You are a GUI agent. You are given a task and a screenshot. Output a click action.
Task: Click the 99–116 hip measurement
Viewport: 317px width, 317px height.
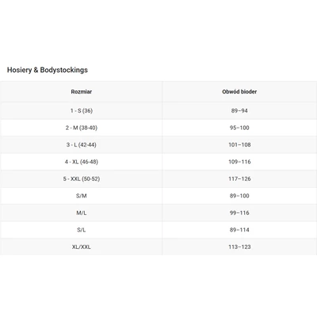pos(239,213)
